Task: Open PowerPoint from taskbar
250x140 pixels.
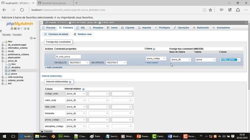Action: (143, 136)
